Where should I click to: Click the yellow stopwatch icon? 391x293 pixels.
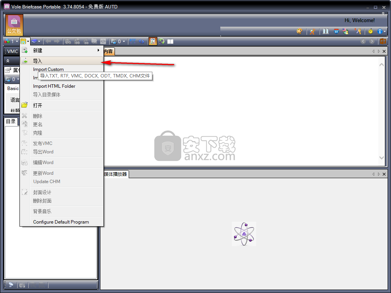click(x=370, y=31)
